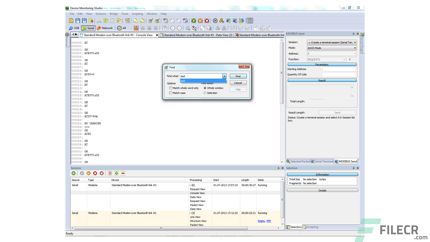Select the Whole window radio button
Screen dimensions: 430x242
(205, 88)
